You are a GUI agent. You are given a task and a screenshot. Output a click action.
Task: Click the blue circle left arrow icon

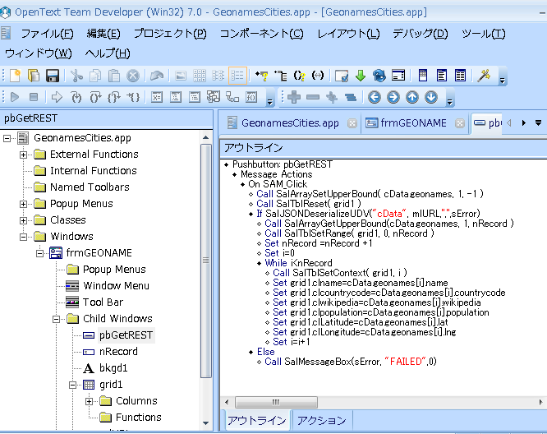375,97
